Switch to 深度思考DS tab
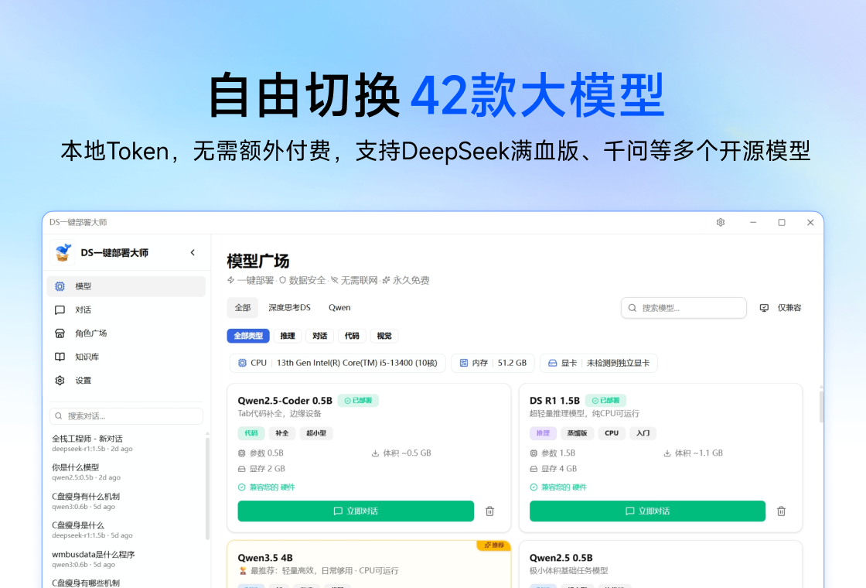Image resolution: width=866 pixels, height=588 pixels. (289, 308)
